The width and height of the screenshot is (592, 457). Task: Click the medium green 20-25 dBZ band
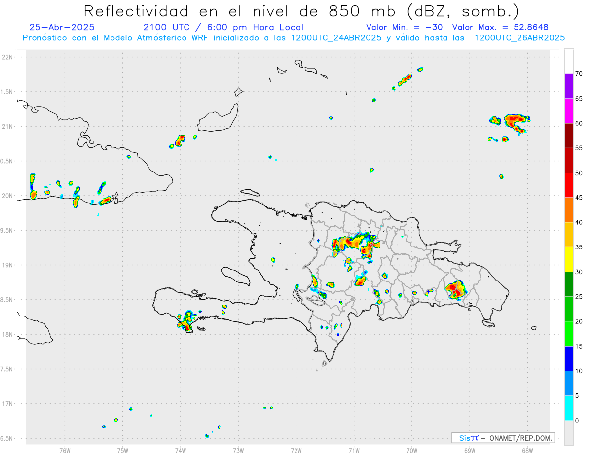coord(569,309)
